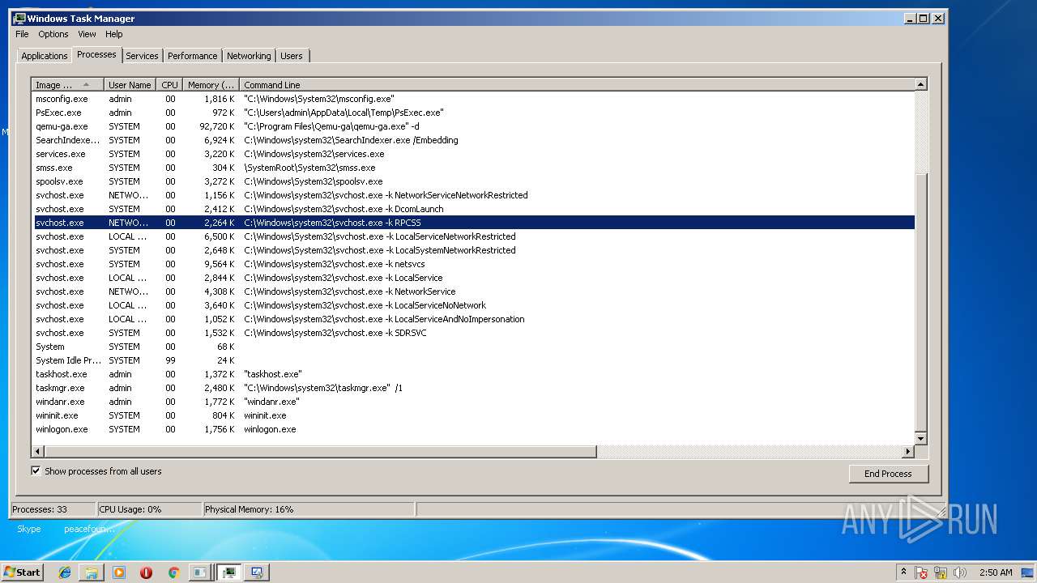The height and width of the screenshot is (583, 1037).
Task: Select the Skype desktop icon
Action: pos(29,529)
